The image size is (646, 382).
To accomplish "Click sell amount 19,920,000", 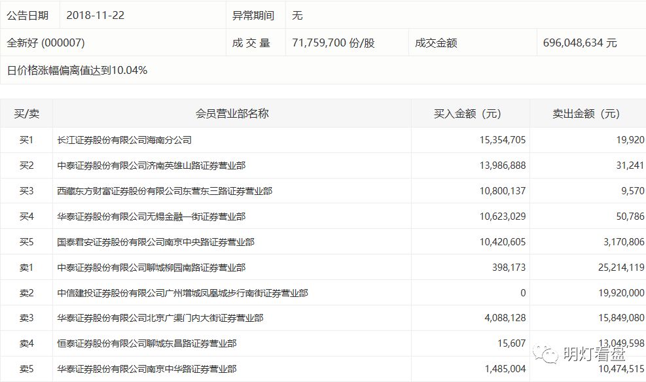I will pos(621,293).
